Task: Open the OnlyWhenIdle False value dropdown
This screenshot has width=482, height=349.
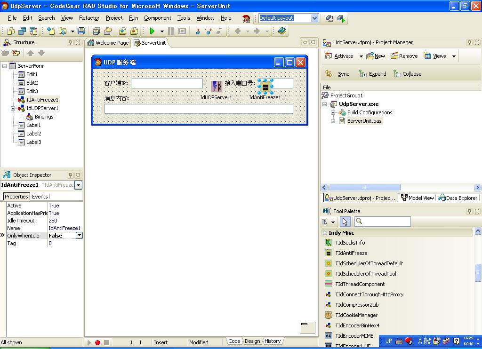Action: click(x=79, y=236)
